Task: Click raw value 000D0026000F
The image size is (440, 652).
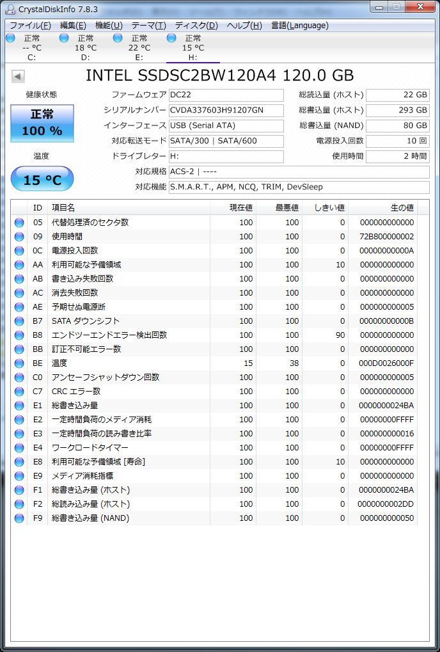Action: pyautogui.click(x=386, y=363)
